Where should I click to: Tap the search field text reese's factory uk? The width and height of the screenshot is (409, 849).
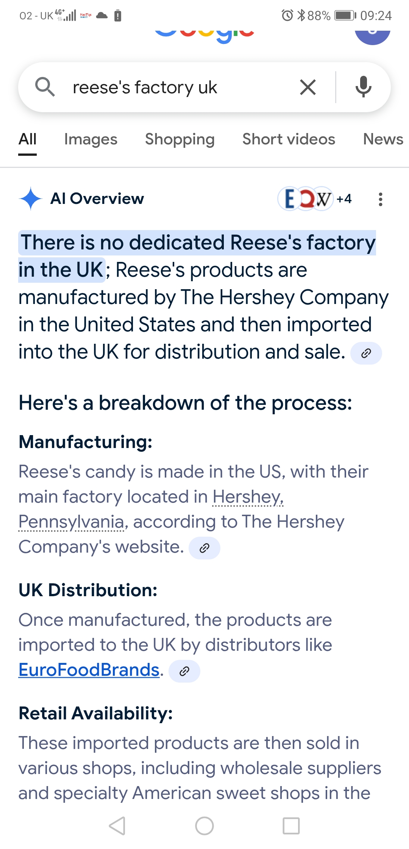pyautogui.click(x=145, y=88)
